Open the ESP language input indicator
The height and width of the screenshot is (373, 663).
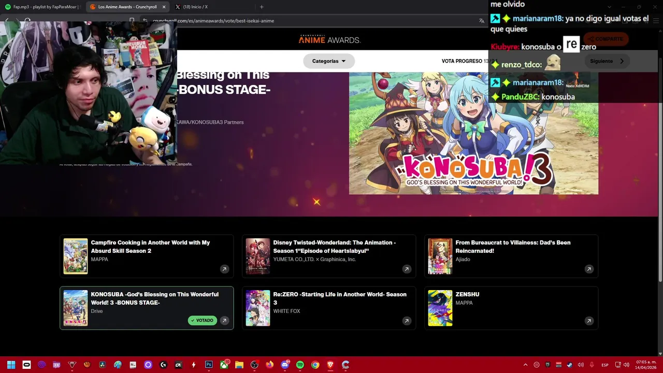click(605, 365)
